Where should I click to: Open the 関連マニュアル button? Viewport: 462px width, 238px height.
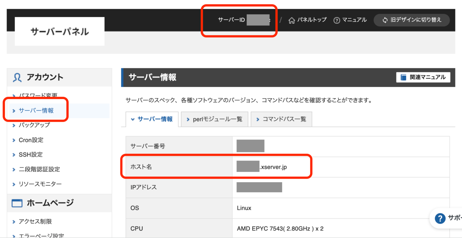click(423, 77)
